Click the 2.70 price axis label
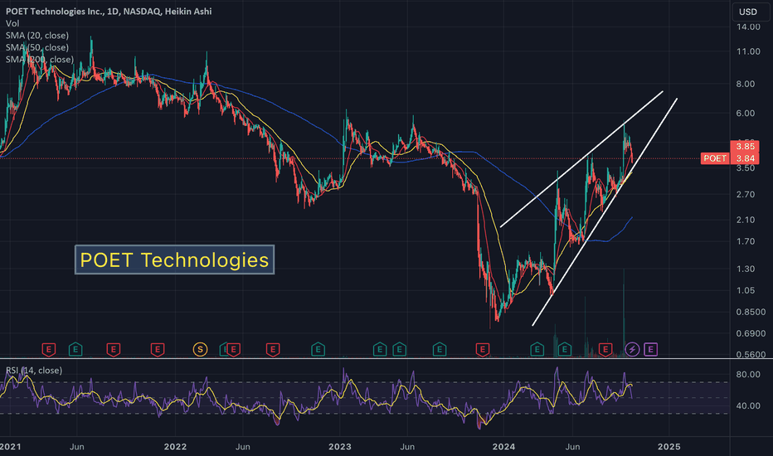 746,195
